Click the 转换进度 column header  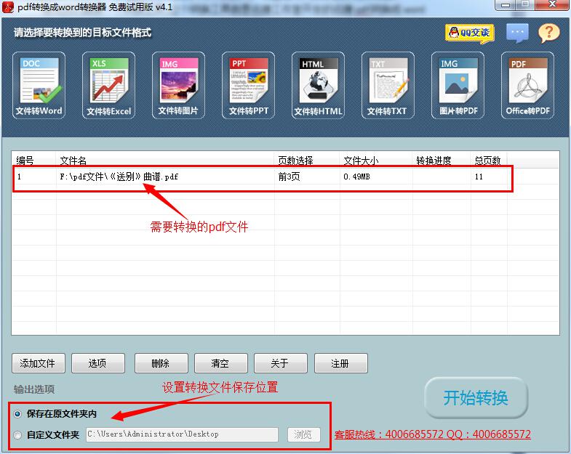tap(442, 160)
